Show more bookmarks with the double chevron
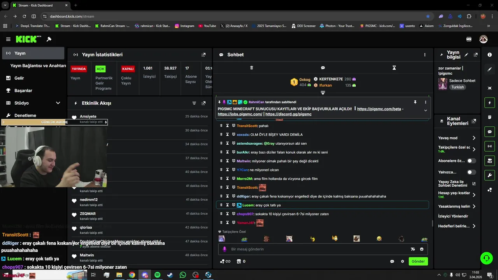This screenshot has width=498, height=280. 489,26
